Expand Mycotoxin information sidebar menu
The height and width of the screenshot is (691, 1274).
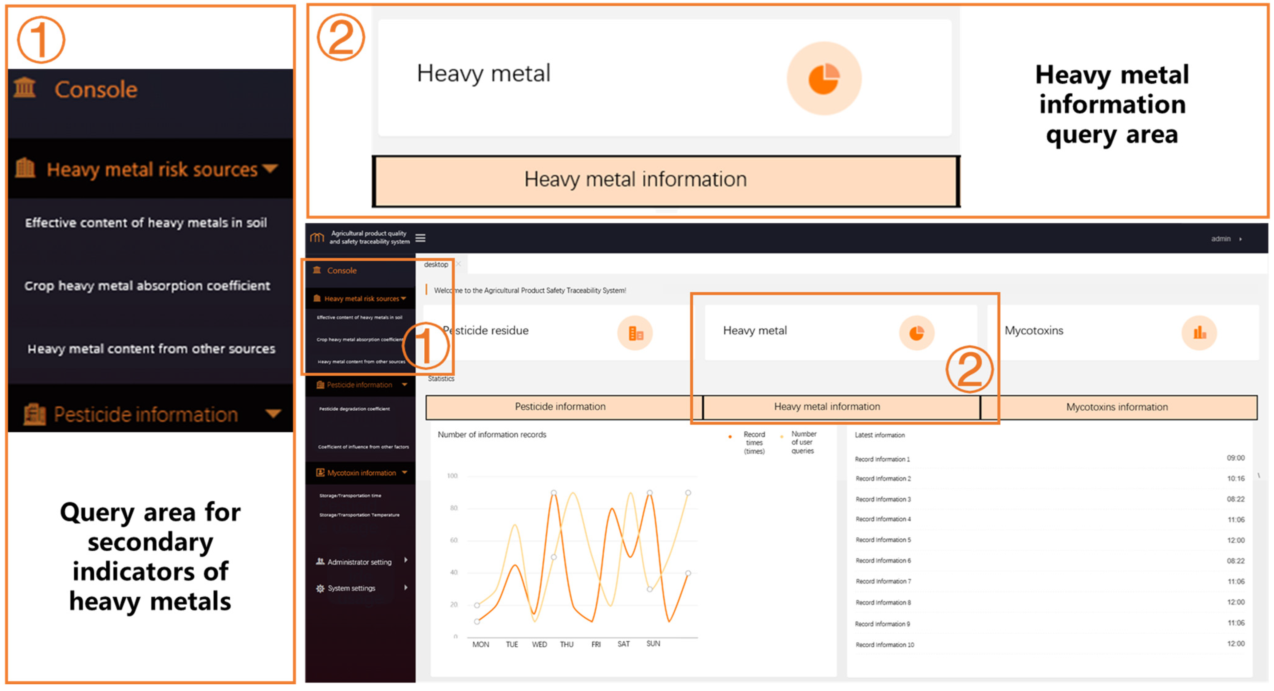coord(362,473)
